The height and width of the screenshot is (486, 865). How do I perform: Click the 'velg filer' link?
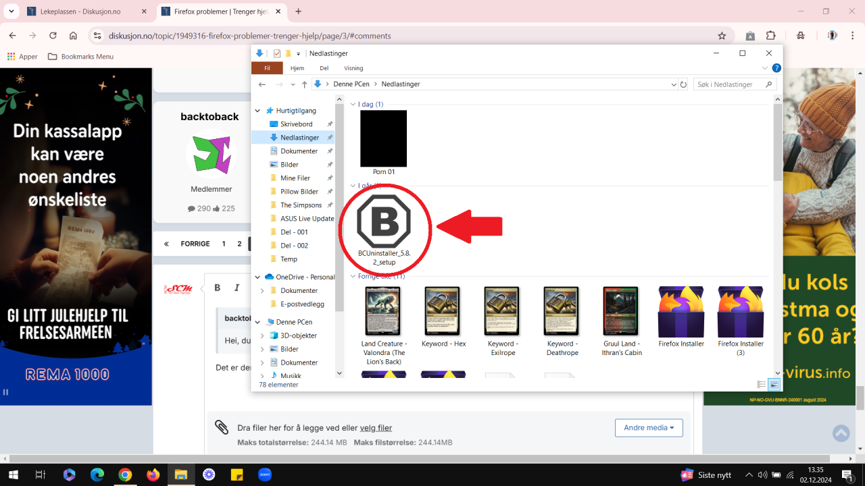[x=376, y=427]
